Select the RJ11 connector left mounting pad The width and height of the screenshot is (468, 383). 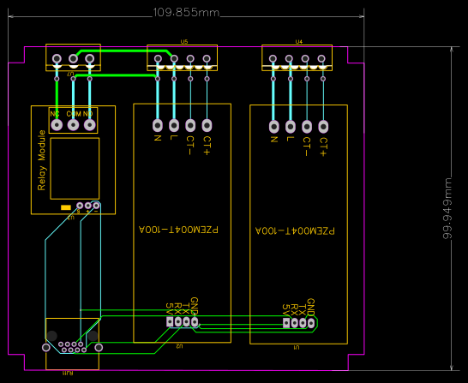coord(46,348)
